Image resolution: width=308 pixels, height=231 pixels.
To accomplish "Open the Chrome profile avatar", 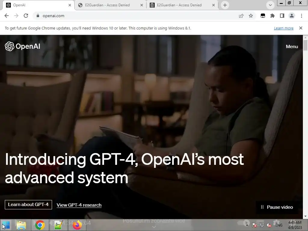I will point(292,16).
